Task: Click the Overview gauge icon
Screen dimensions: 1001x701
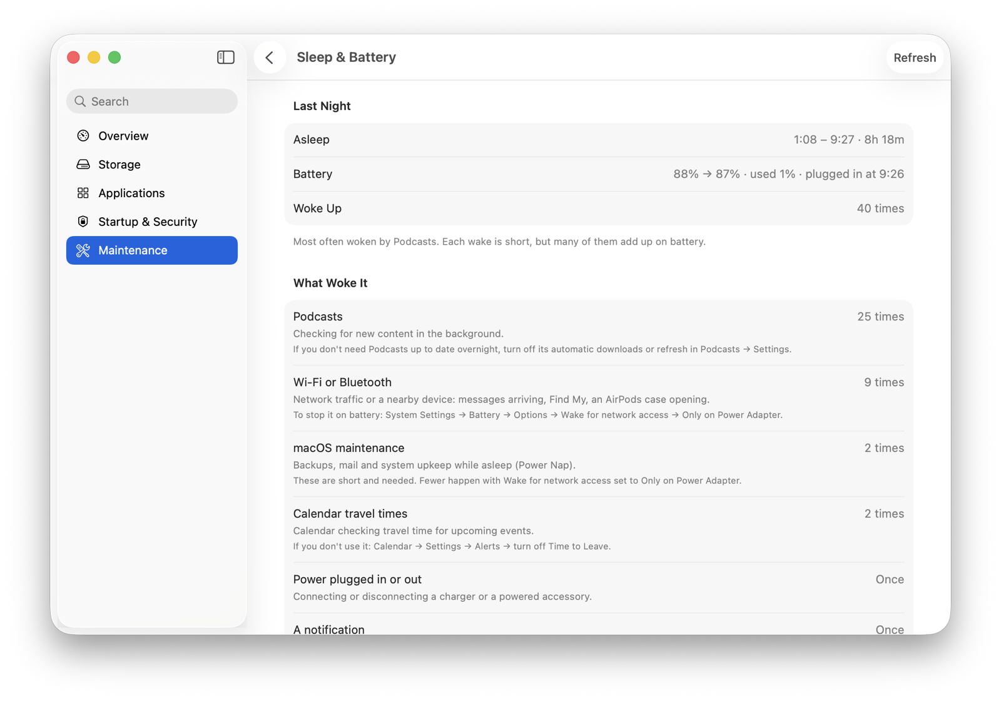Action: pyautogui.click(x=83, y=136)
